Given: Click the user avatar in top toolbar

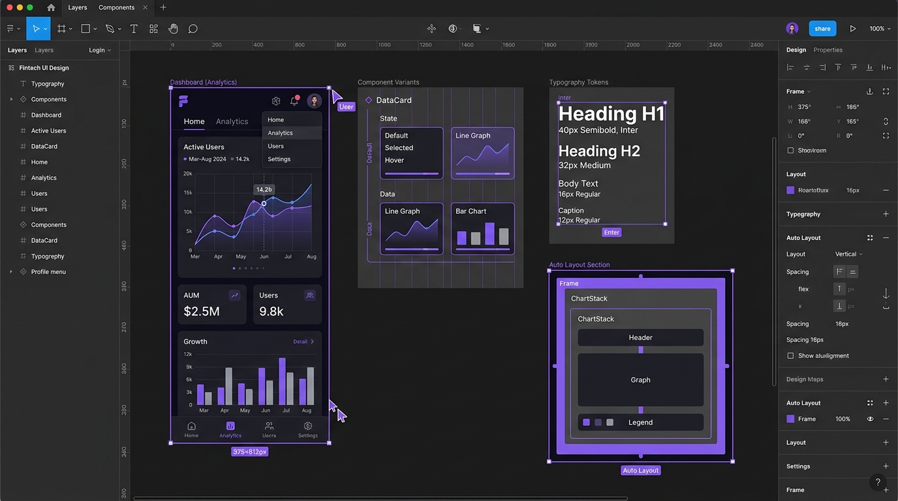Looking at the screenshot, I should 792,29.
